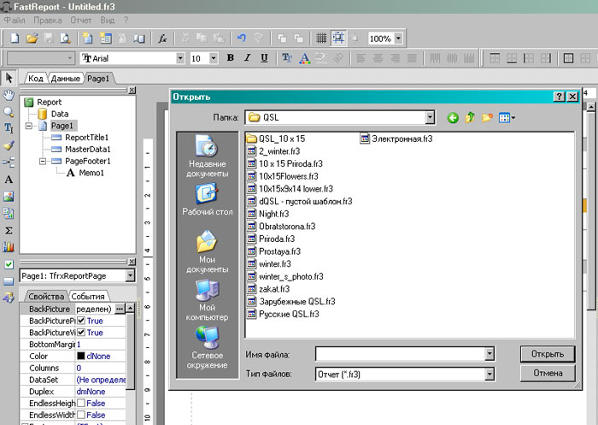Click the Имя файла input field
The width and height of the screenshot is (598, 425).
click(x=400, y=354)
